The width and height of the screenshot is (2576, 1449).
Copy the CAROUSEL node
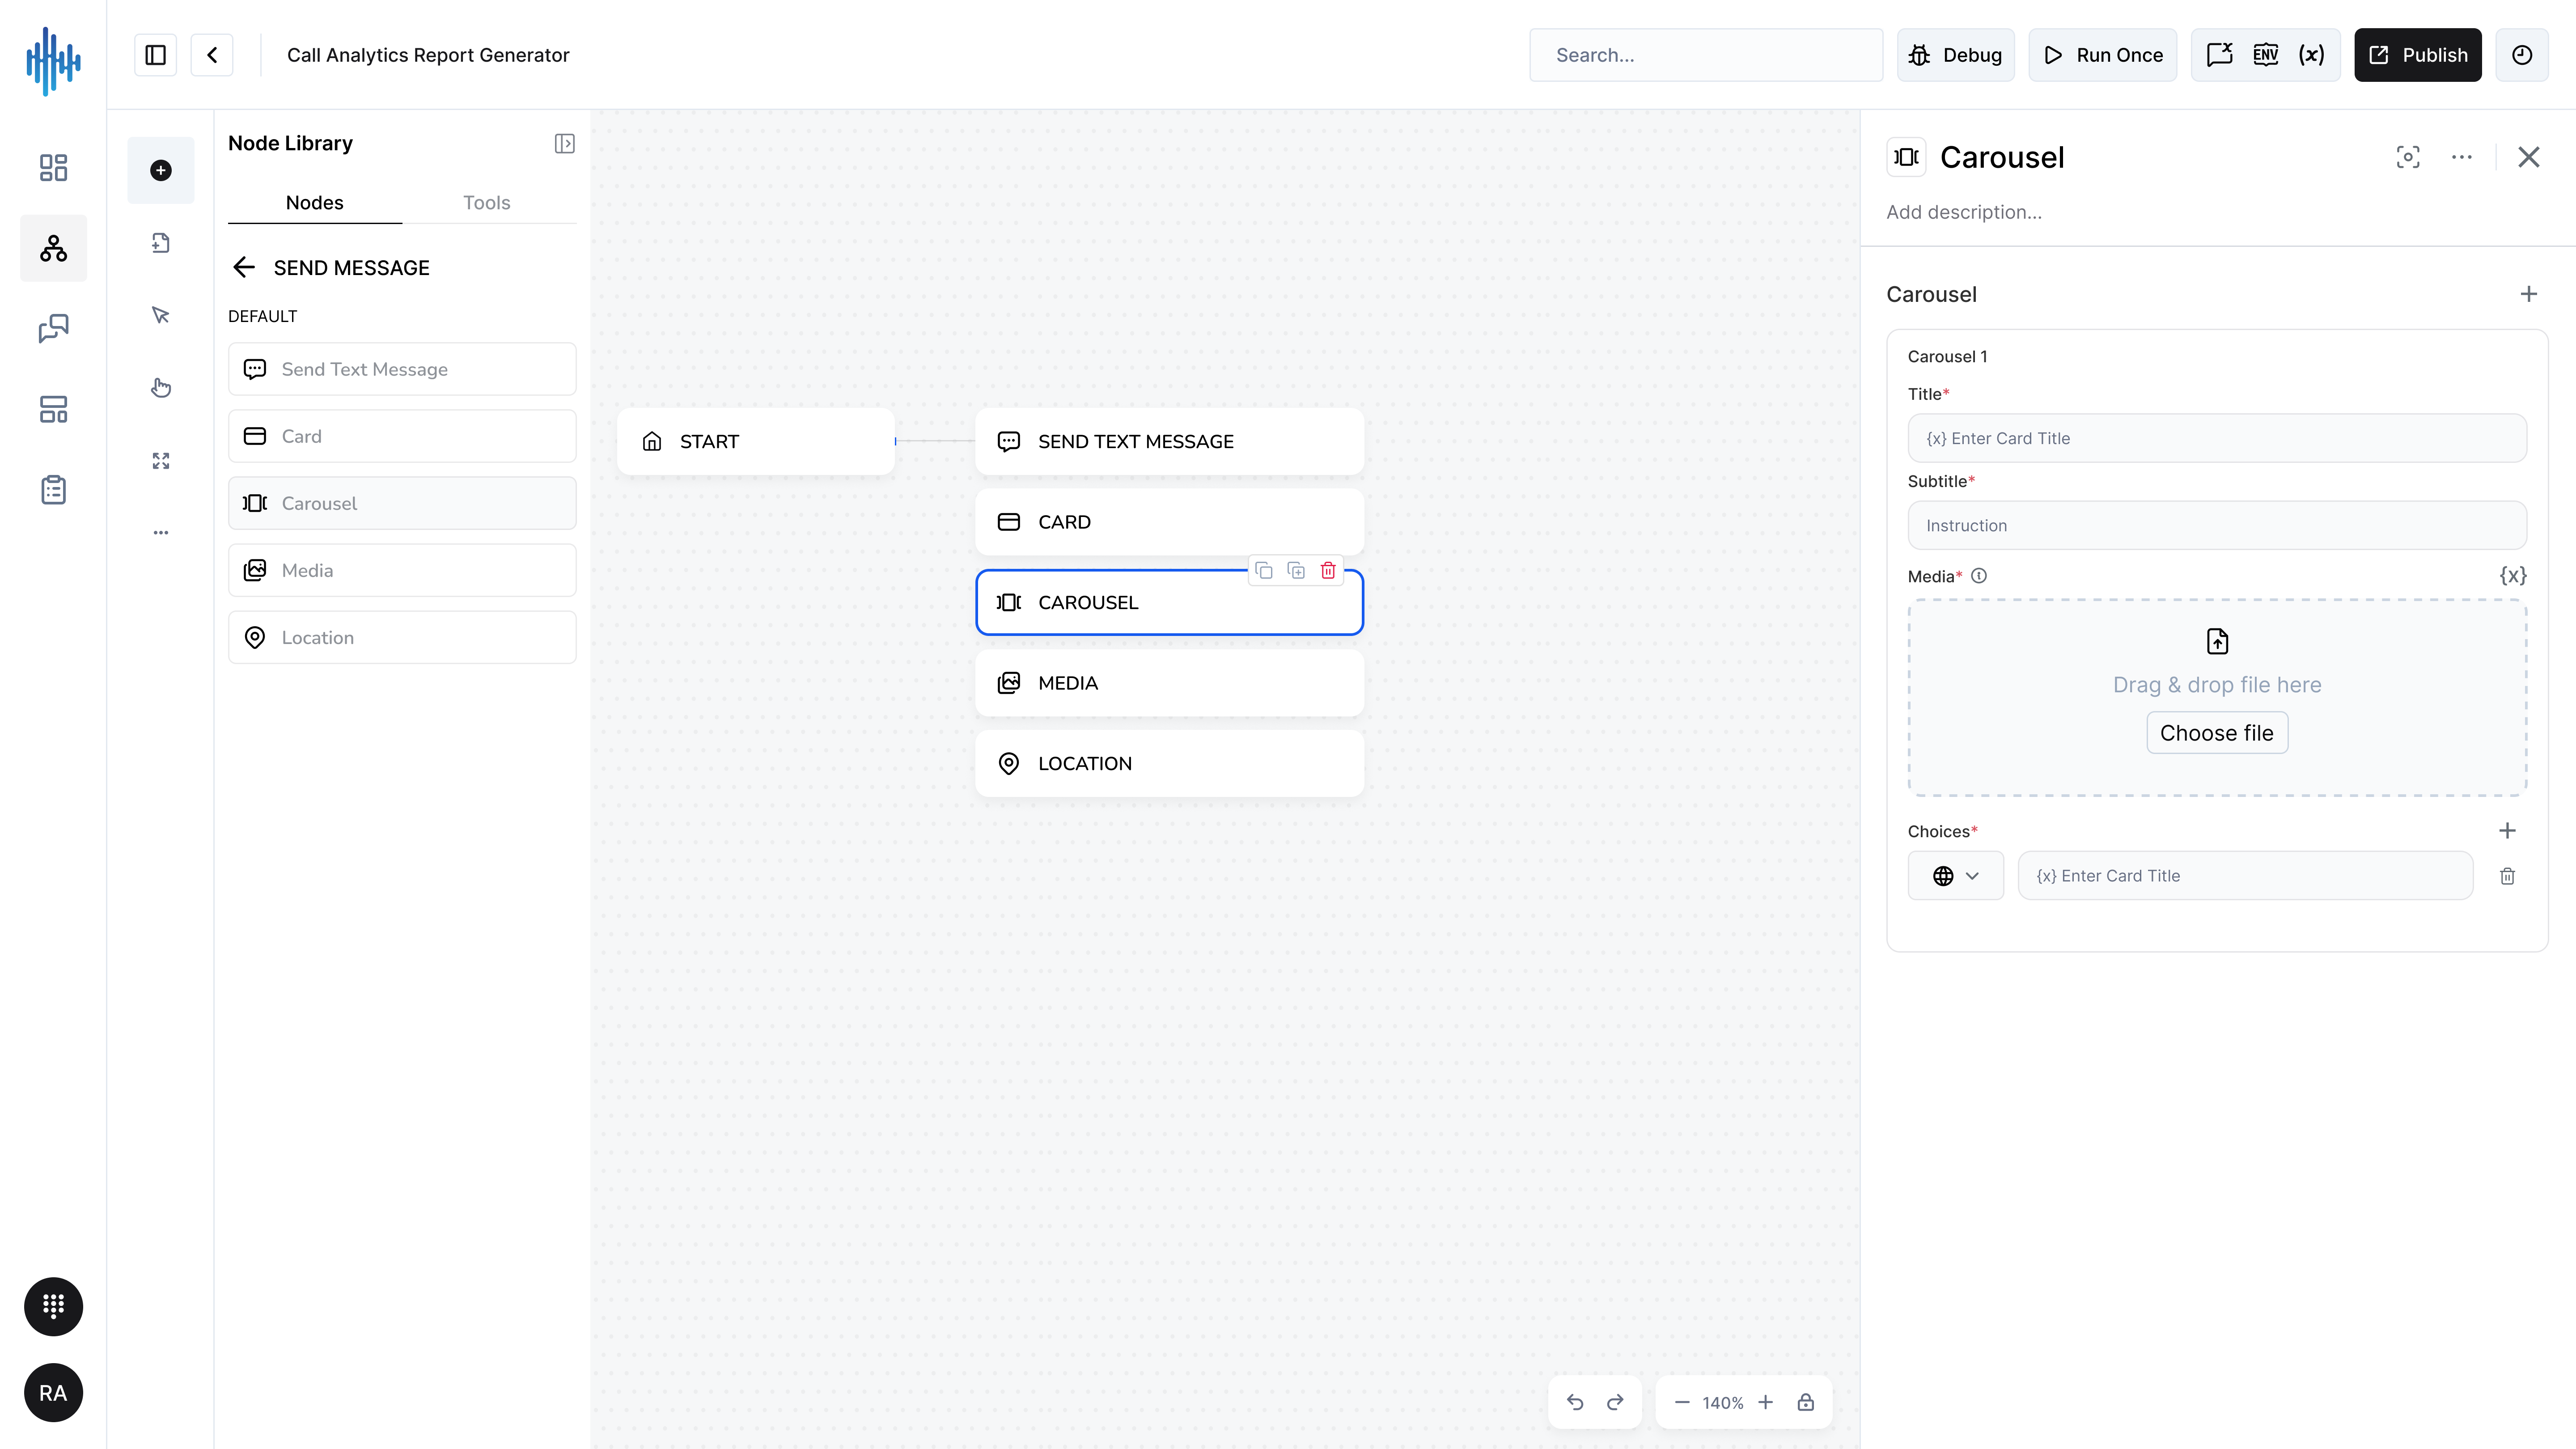1264,570
